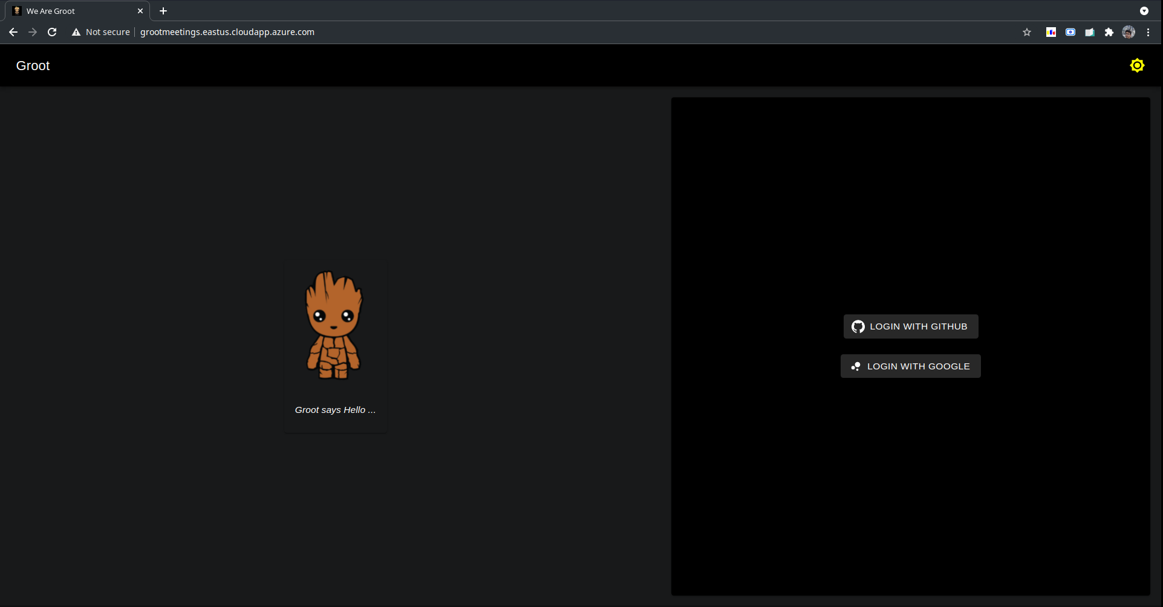Viewport: 1163px width, 607px height.
Task: Click the first colorful extension icon
Action: click(x=1051, y=32)
